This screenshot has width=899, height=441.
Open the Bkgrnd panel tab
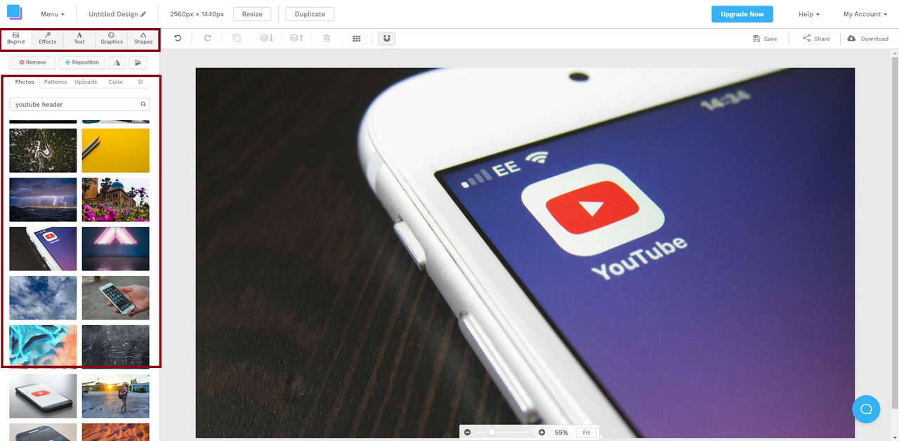click(x=16, y=38)
